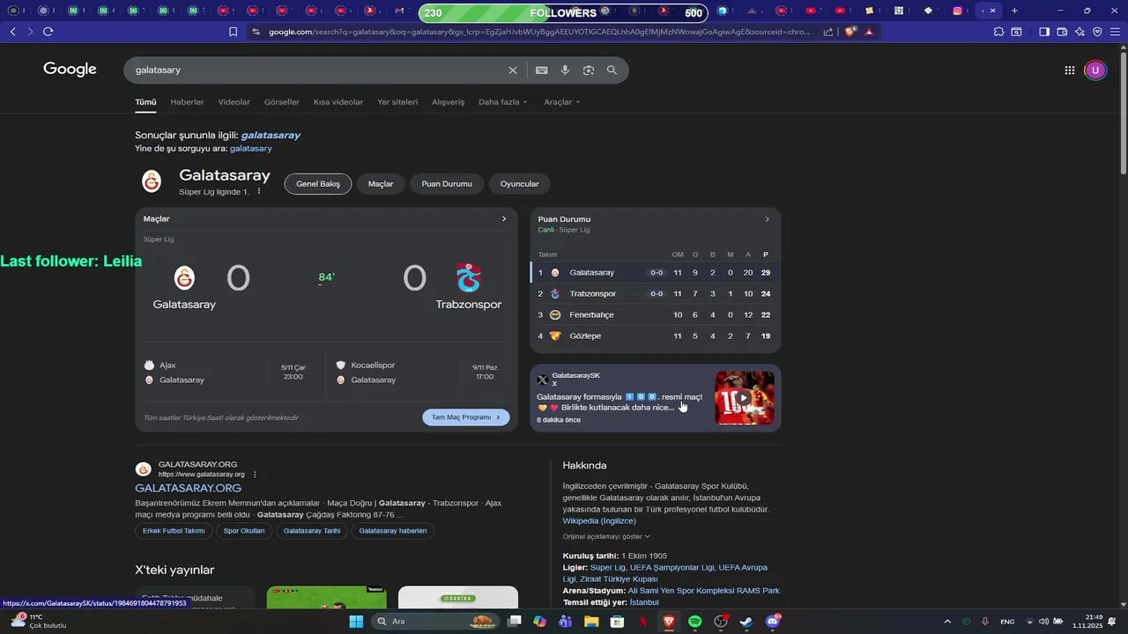The width and height of the screenshot is (1128, 634).
Task: Start voice search with the microphone icon
Action: coord(565,70)
